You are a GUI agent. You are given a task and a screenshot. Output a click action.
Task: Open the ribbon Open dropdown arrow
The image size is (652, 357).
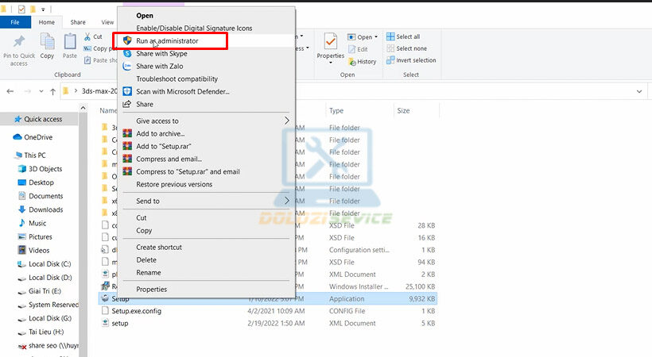tap(376, 37)
